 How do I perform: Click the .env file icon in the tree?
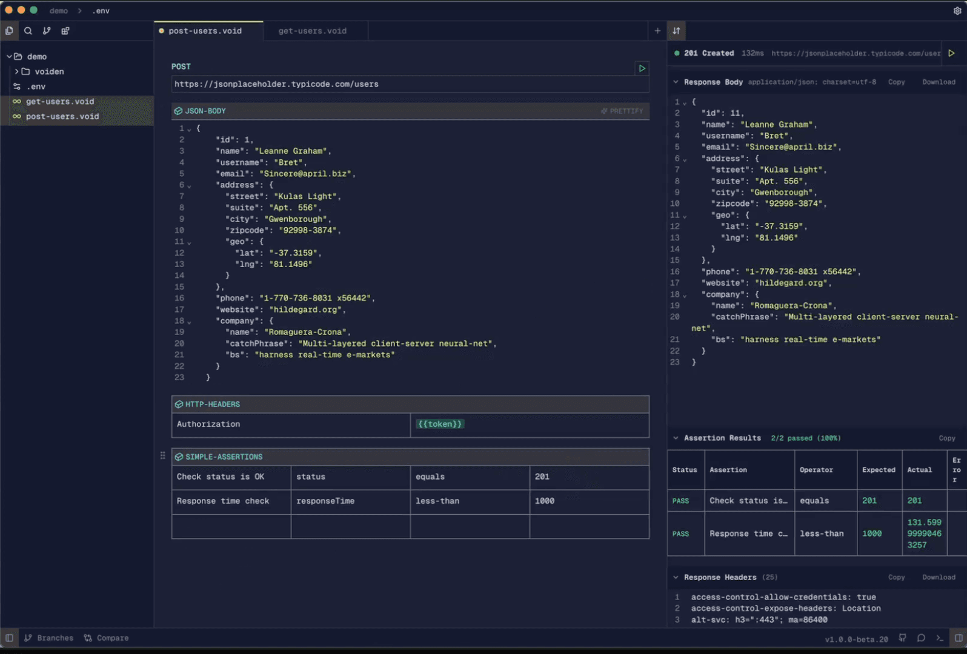click(17, 87)
